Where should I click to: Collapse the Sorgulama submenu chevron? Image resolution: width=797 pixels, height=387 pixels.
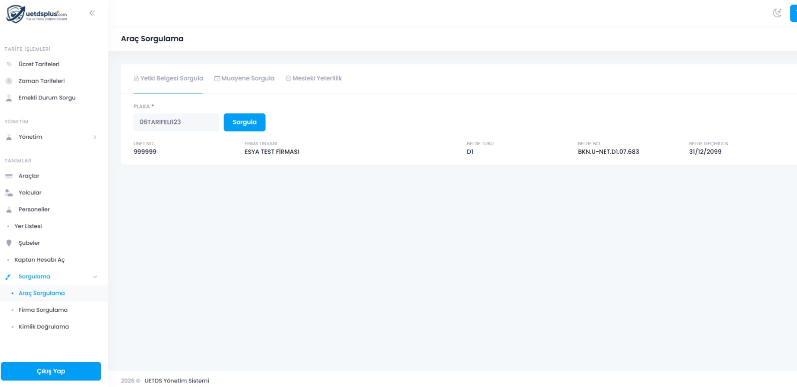pos(95,277)
